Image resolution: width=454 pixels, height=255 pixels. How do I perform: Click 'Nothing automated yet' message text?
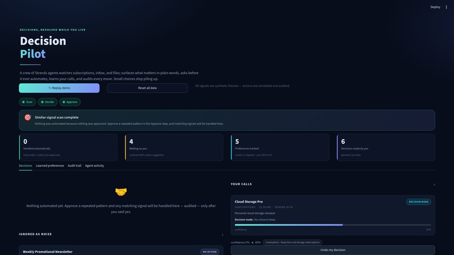pyautogui.click(x=121, y=209)
